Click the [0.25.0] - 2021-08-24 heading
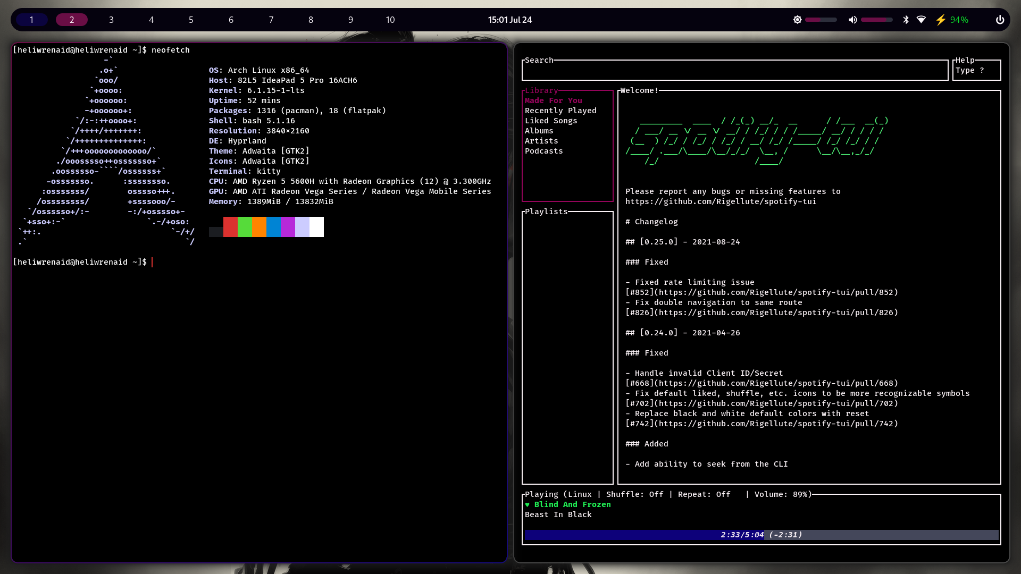1021x574 pixels. click(x=683, y=242)
